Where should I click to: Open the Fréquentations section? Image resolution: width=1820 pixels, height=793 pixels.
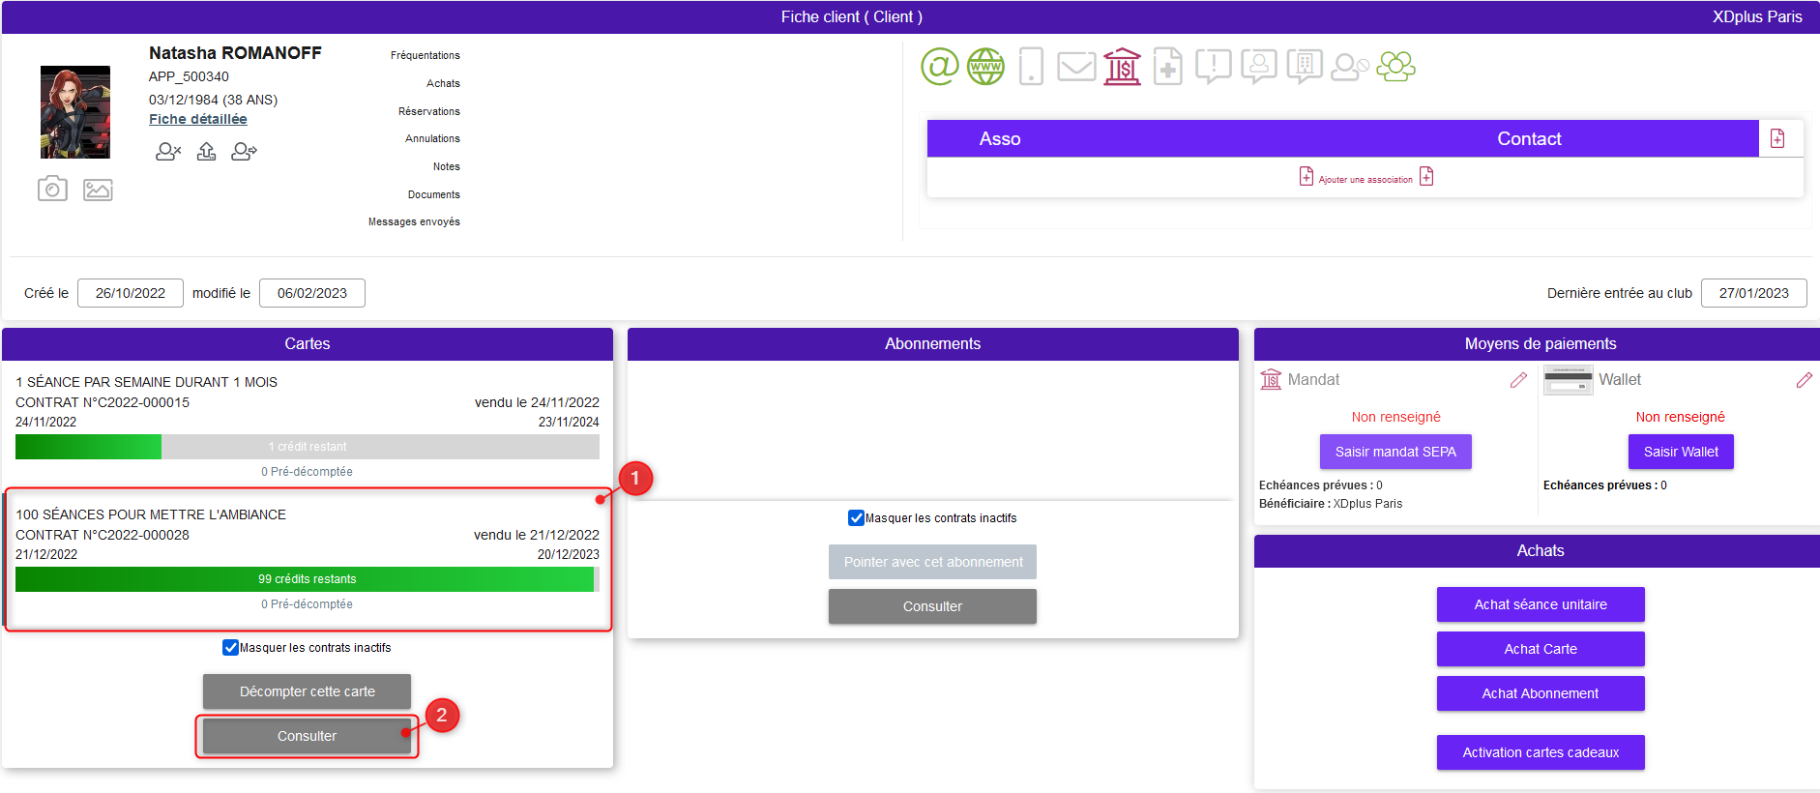425,55
